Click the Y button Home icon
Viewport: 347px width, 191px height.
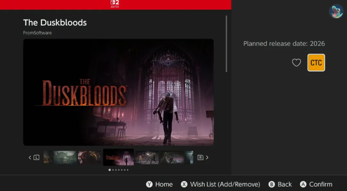click(149, 184)
